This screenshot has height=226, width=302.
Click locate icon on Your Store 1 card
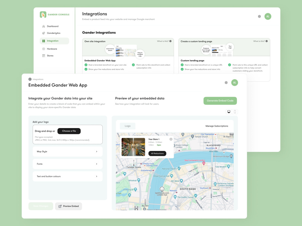coord(171,139)
